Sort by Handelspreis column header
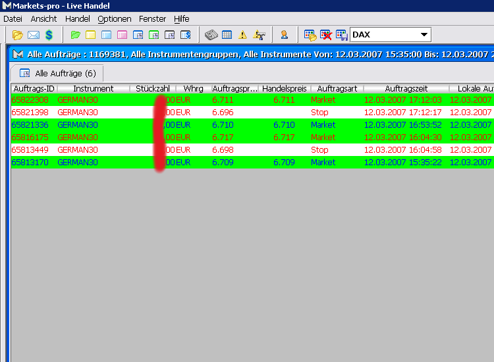494x362 pixels. pos(285,88)
